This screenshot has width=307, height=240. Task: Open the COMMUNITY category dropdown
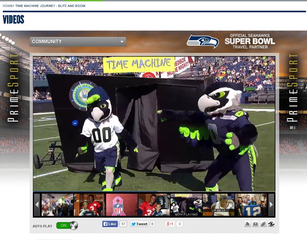pos(78,42)
